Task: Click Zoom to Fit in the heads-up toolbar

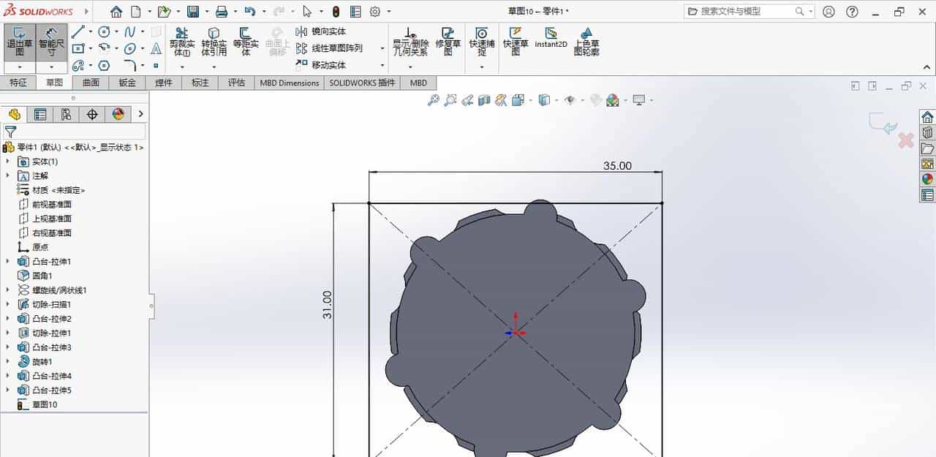Action: tap(434, 100)
